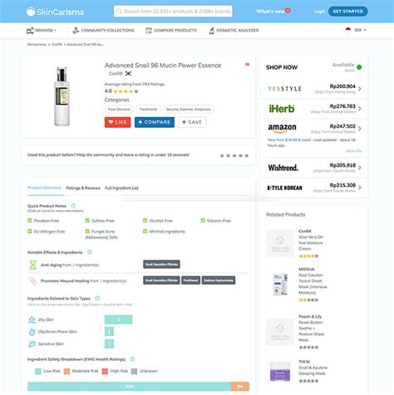Screen dimensions: 394x395
Task: Open Compare Products page
Action: 171,31
